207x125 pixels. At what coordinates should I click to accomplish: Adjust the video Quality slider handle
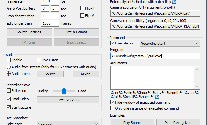pos(64,91)
